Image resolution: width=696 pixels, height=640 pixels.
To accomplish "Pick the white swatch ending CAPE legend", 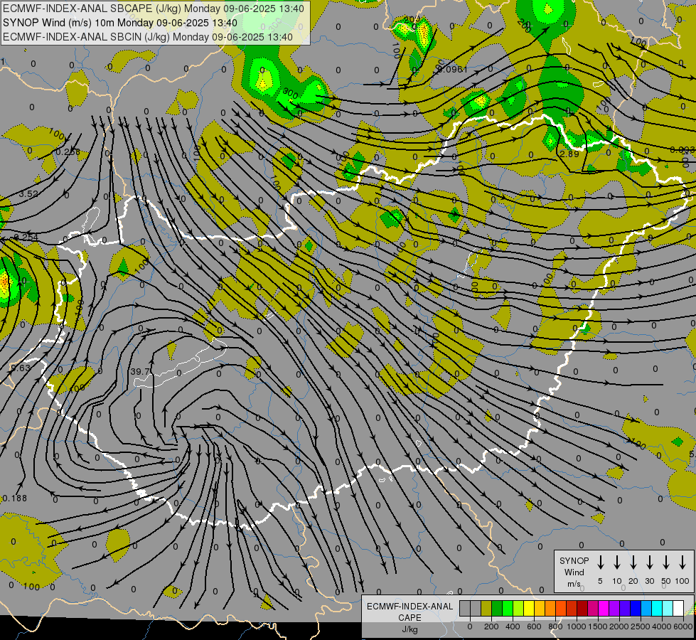I will pos(679,608).
